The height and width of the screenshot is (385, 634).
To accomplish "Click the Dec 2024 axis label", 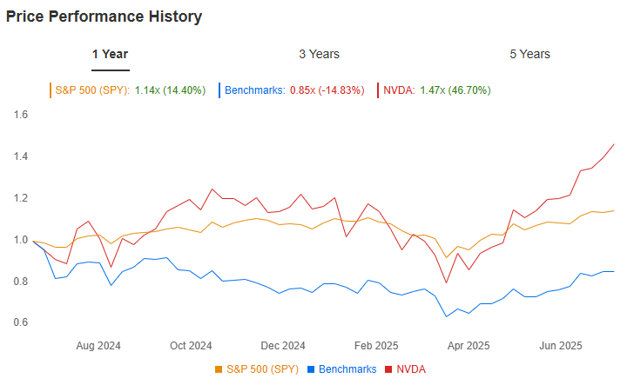I will pyautogui.click(x=284, y=344).
